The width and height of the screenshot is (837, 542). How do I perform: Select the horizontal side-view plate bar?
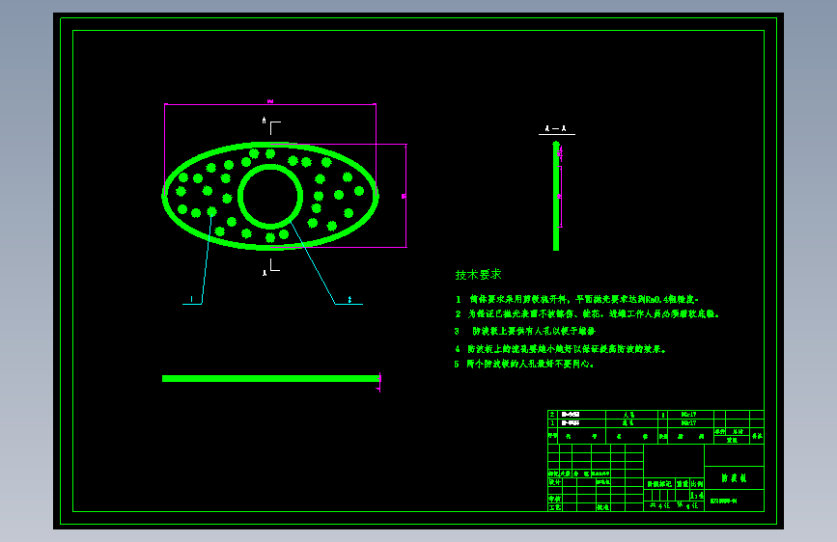tap(270, 378)
